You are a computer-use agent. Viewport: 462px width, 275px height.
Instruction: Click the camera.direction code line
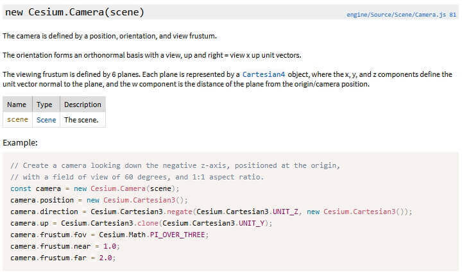[x=211, y=212]
